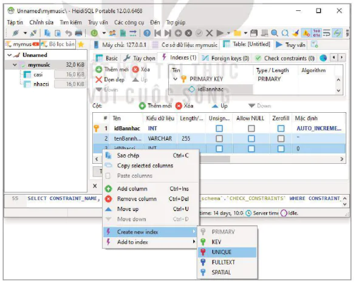
Task: Open the Truy vấn menu
Action: [x=98, y=22]
